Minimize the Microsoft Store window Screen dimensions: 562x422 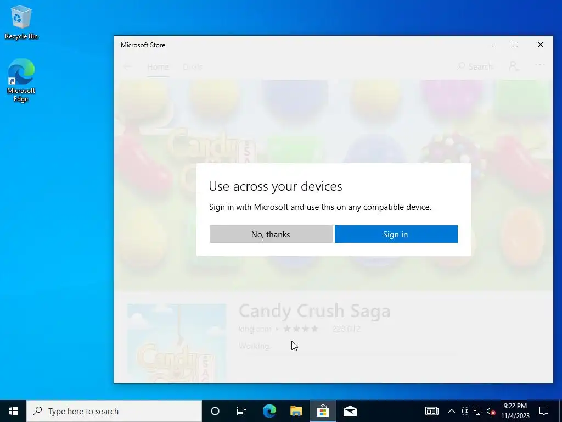490,45
